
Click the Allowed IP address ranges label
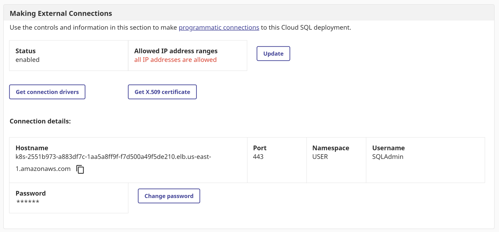176,51
